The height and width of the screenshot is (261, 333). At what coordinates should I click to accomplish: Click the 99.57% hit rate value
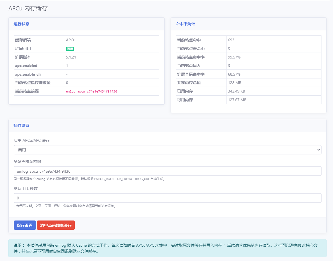[234, 57]
